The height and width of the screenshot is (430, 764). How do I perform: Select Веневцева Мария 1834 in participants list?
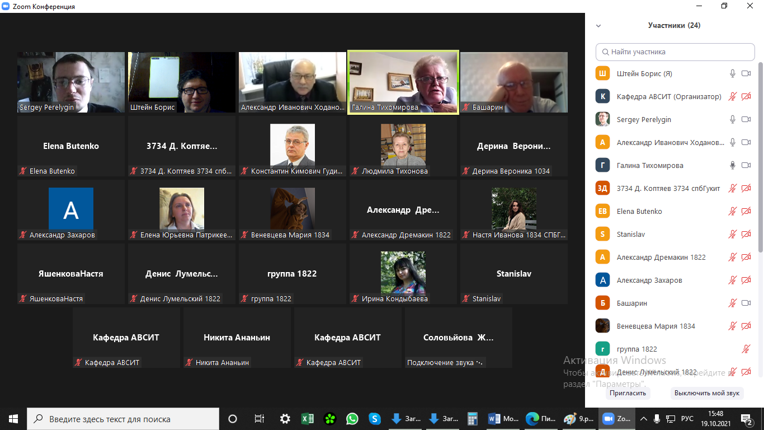(x=655, y=326)
